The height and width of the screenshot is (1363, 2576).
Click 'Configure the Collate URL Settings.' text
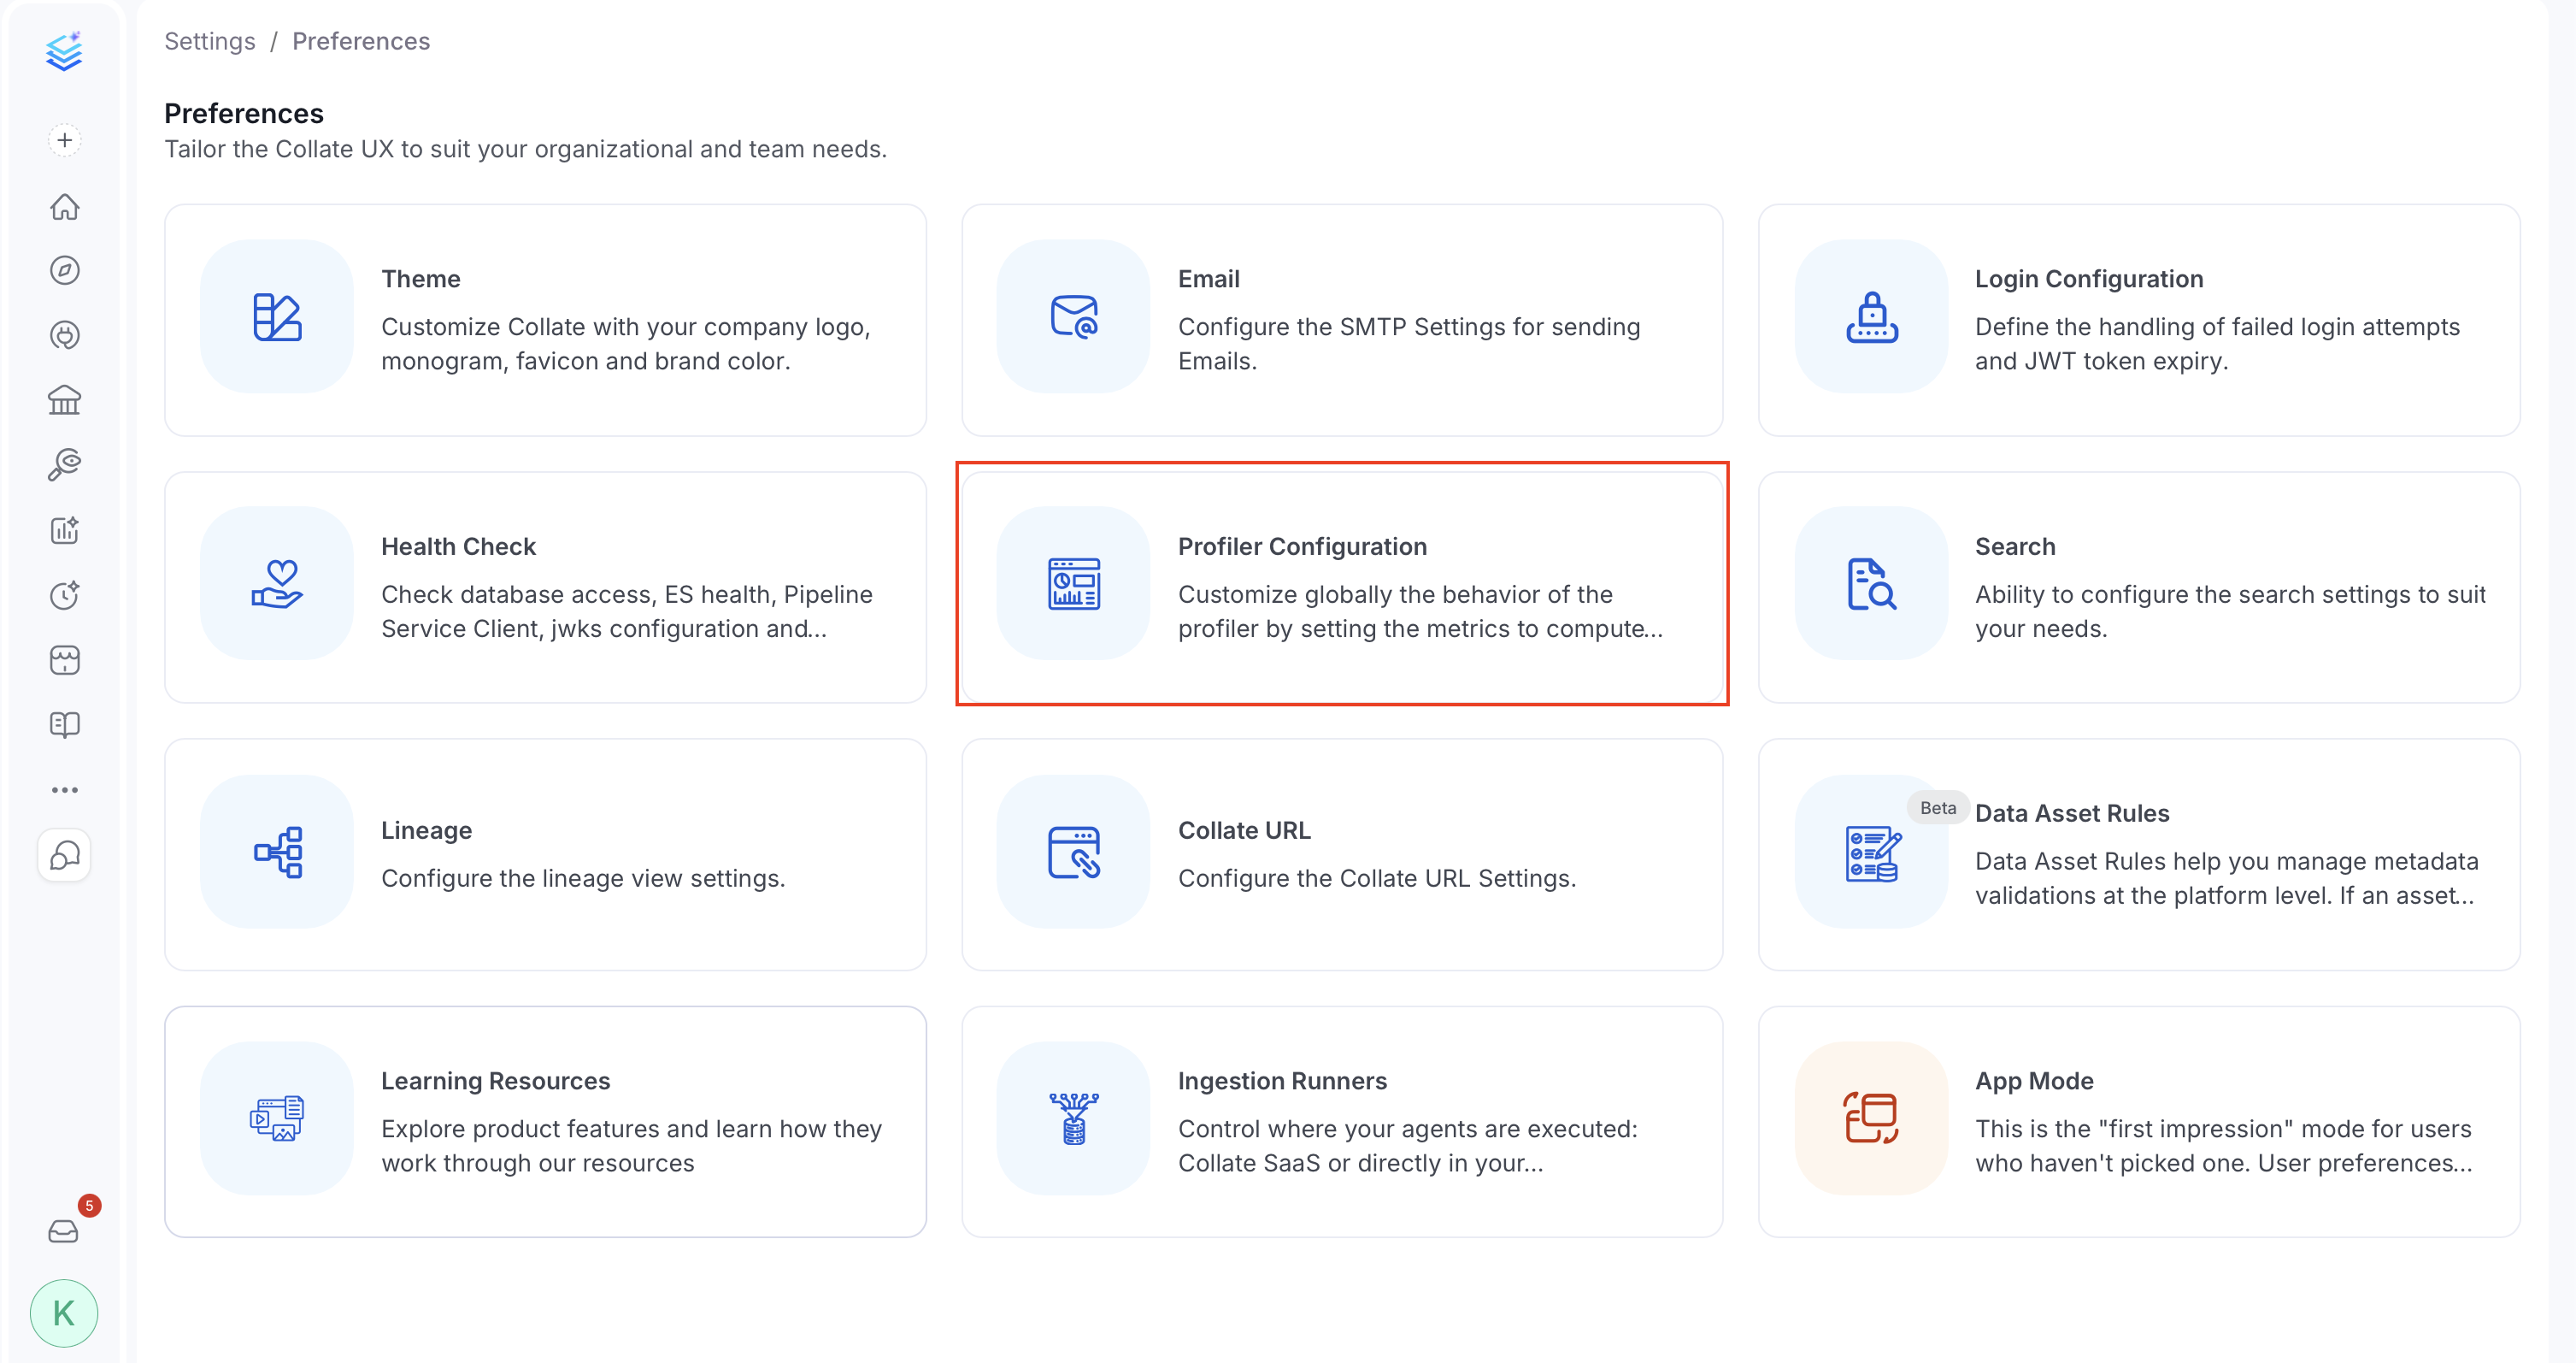click(x=1377, y=877)
